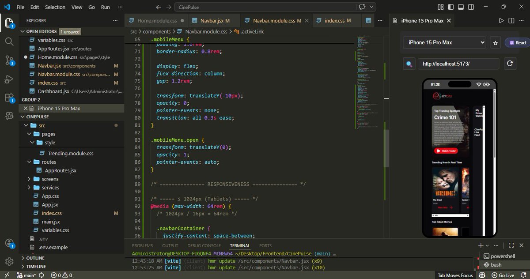This screenshot has height=279, width=530.
Task: Reload the iPhone preview with the refresh icon
Action: click(510, 64)
